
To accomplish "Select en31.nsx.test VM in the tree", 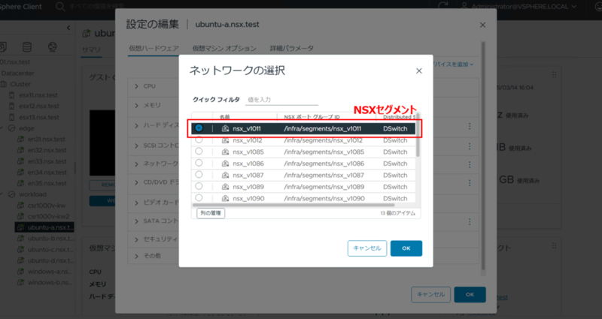I will (x=47, y=139).
